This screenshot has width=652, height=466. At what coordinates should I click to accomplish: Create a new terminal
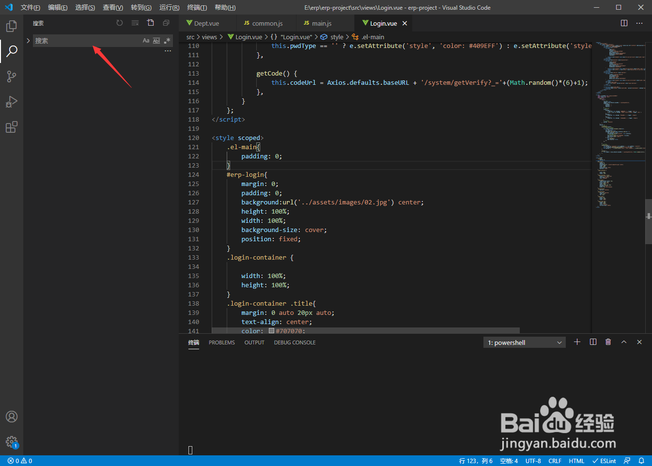[x=577, y=342]
